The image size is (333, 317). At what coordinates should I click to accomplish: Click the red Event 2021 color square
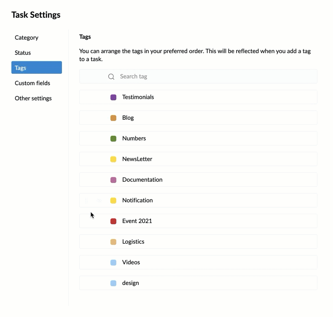pos(113,221)
